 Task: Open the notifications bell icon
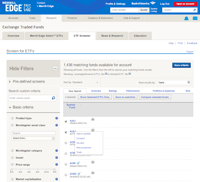[186, 18]
